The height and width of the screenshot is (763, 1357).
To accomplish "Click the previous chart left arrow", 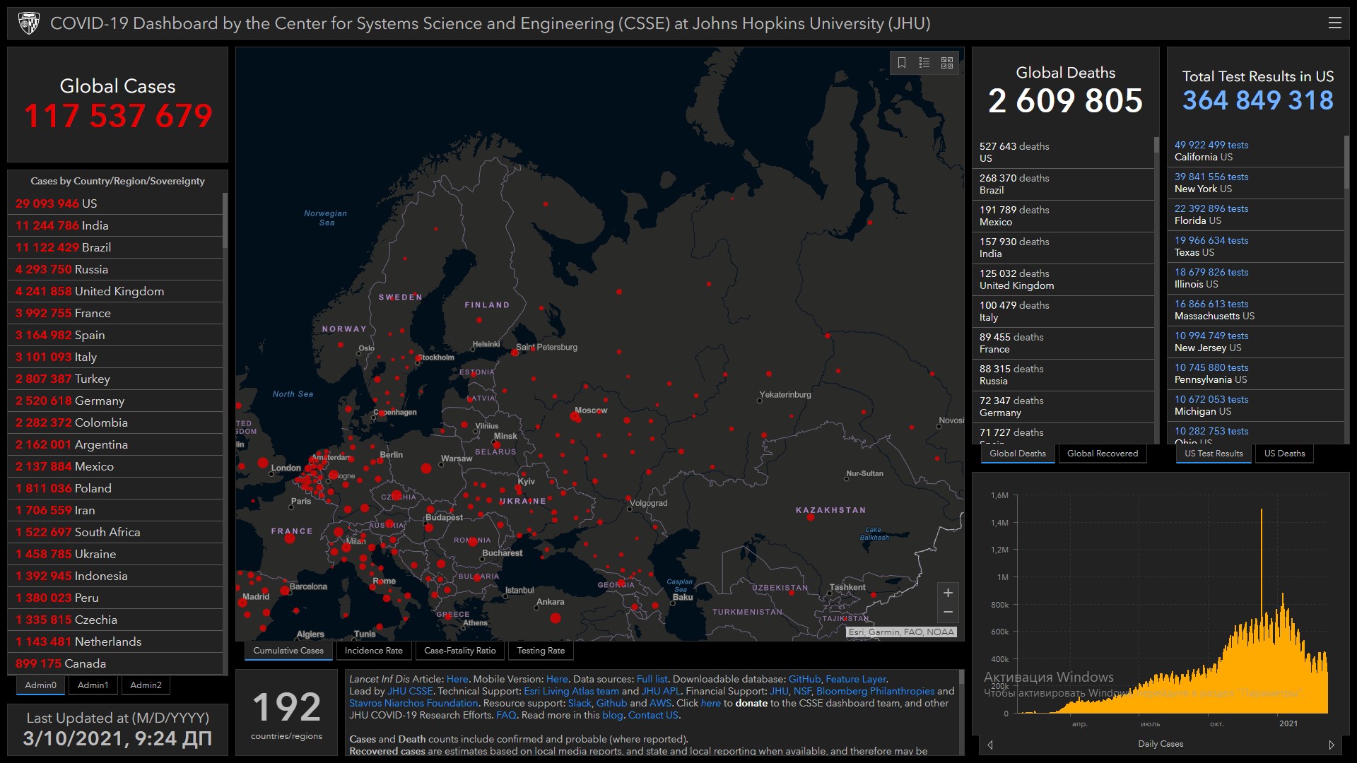I will coord(990,745).
